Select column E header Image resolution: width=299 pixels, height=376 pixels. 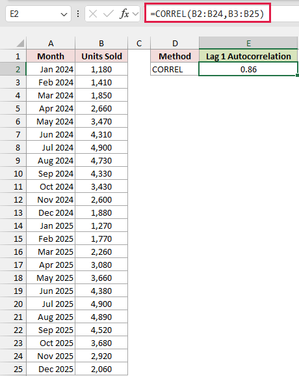click(248, 44)
